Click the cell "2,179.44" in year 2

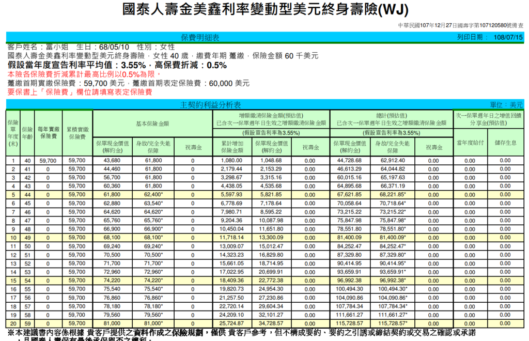(x=231, y=169)
